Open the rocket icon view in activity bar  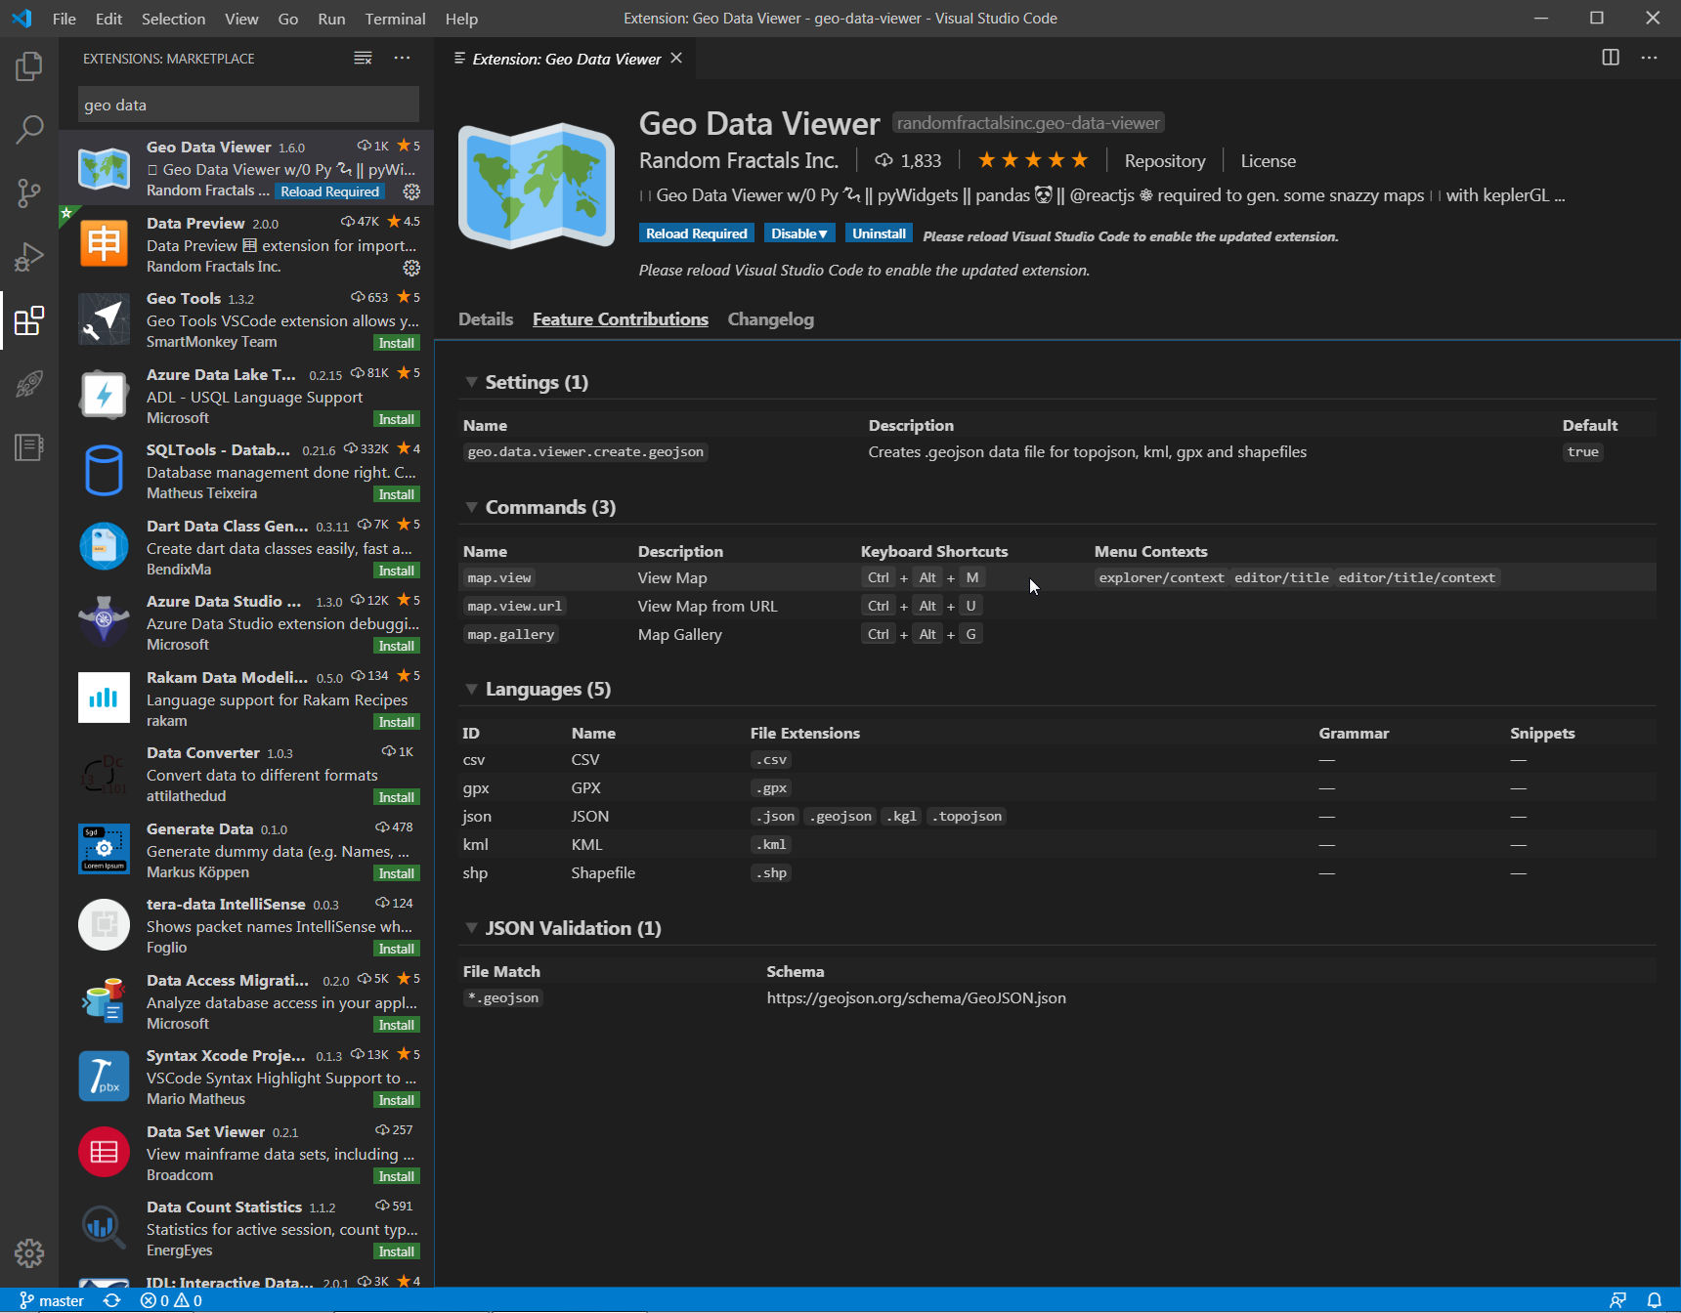[x=29, y=383]
